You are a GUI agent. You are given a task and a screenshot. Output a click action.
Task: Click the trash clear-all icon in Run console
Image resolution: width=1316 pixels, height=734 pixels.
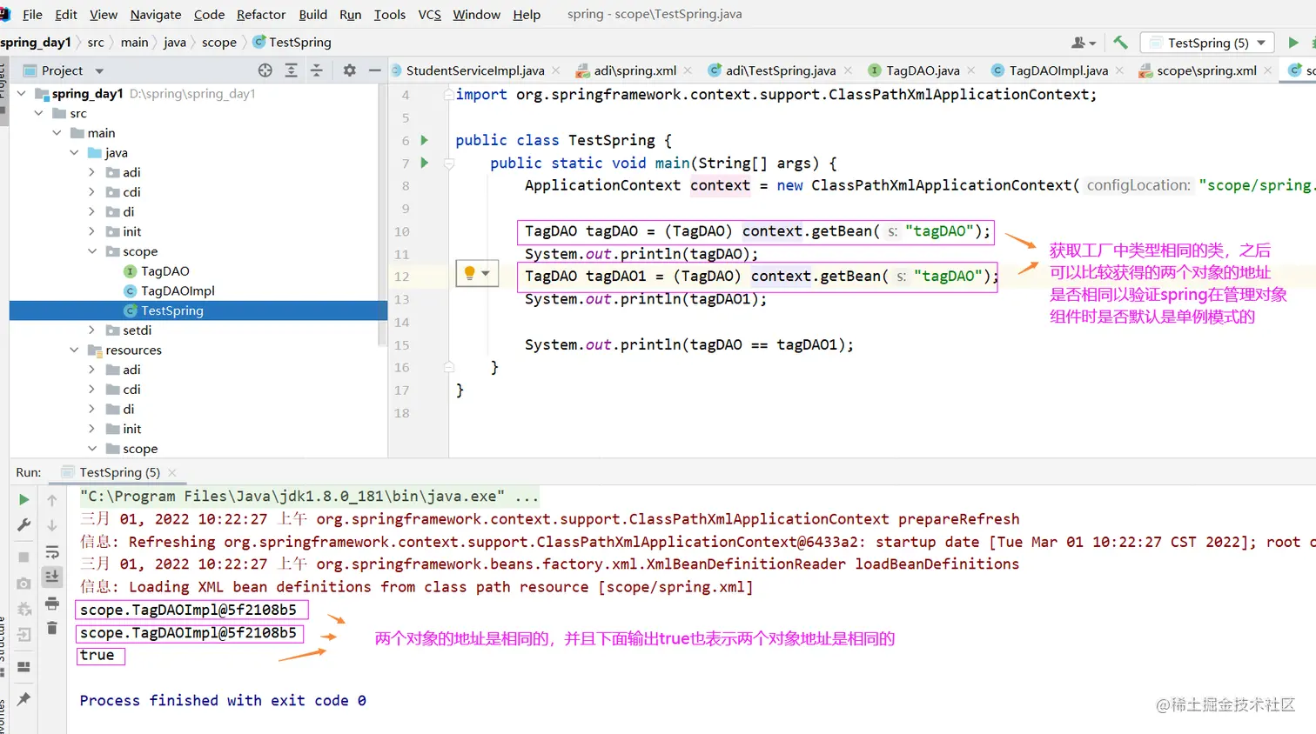pos(52,628)
